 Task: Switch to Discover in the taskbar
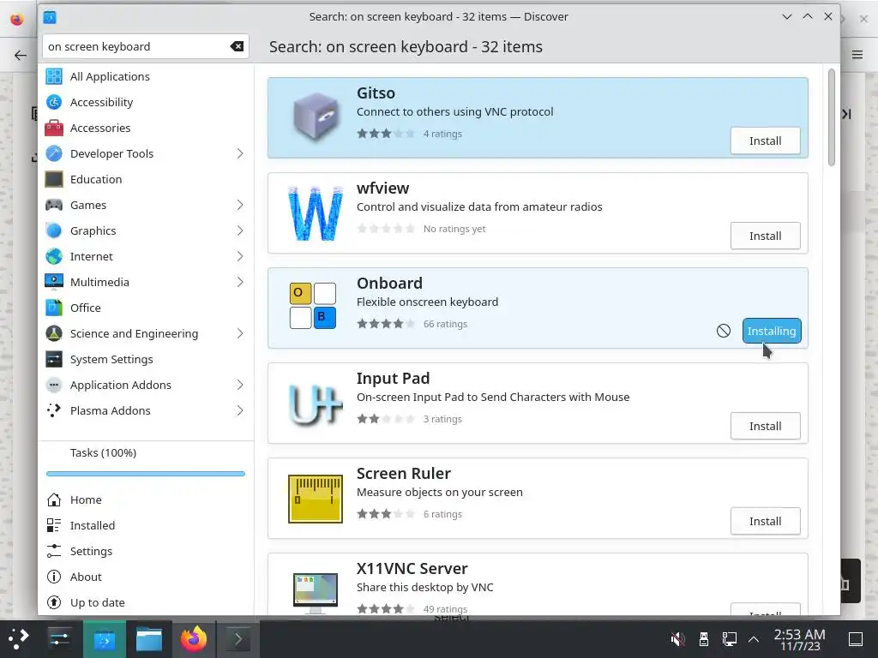104,638
